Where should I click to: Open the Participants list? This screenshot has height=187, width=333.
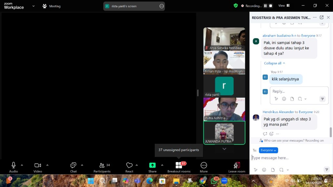[x=102, y=165]
